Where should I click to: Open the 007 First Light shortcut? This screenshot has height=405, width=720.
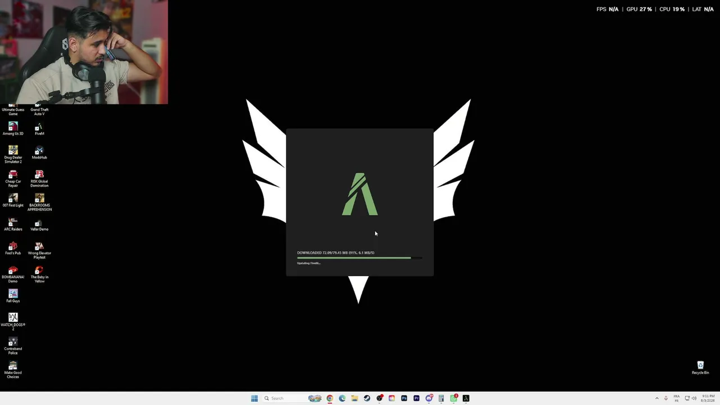(x=13, y=200)
